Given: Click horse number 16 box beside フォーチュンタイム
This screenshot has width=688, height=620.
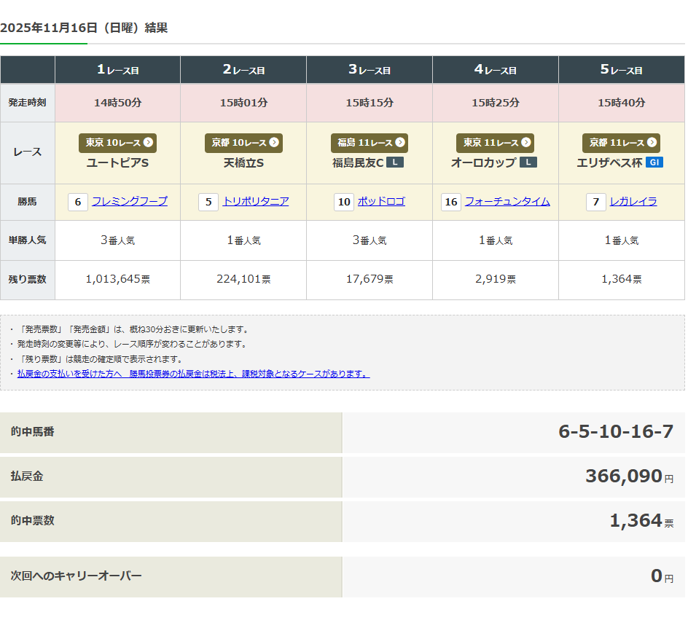Looking at the screenshot, I should point(451,202).
